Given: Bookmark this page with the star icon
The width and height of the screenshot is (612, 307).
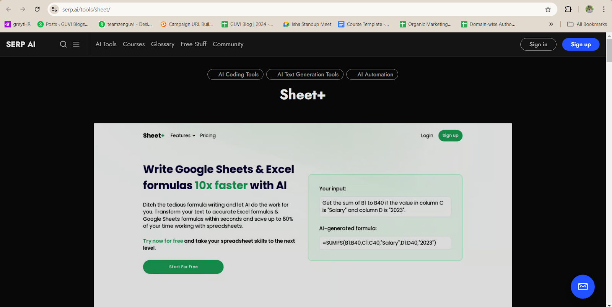Looking at the screenshot, I should point(548,9).
